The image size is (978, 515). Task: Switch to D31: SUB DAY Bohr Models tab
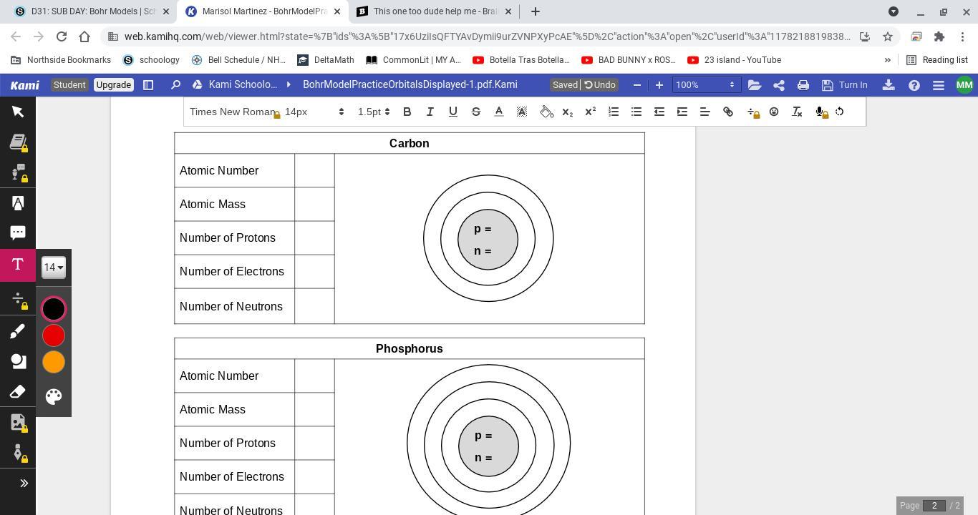click(x=92, y=11)
